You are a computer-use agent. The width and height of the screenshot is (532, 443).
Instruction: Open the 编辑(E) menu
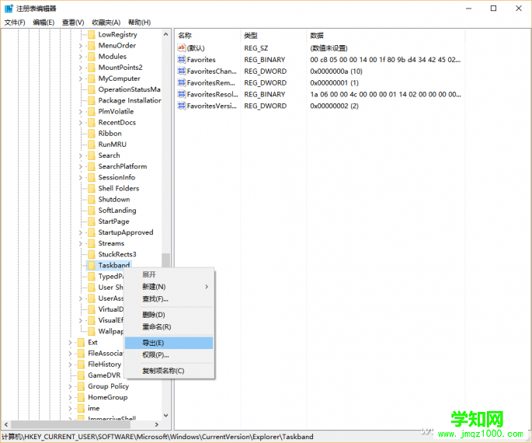[x=43, y=23]
